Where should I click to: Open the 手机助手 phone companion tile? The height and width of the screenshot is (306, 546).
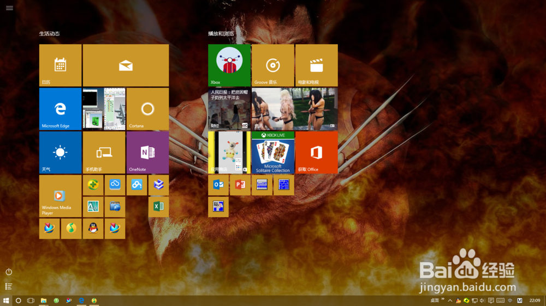click(104, 152)
